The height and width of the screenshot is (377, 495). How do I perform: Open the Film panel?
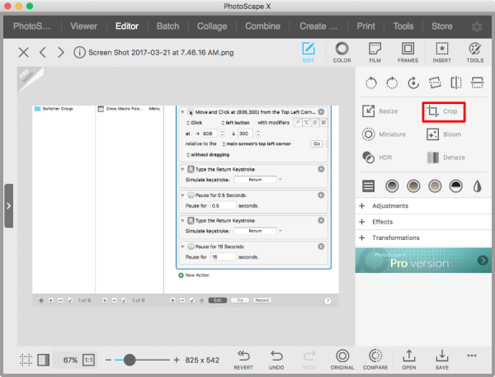coord(375,53)
